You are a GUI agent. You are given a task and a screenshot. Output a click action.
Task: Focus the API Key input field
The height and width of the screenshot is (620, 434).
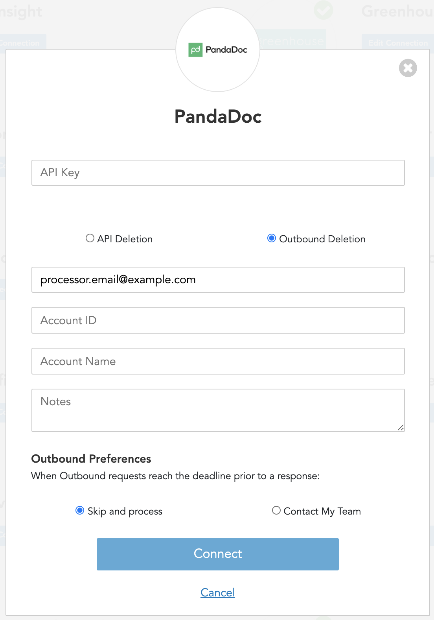coord(218,173)
